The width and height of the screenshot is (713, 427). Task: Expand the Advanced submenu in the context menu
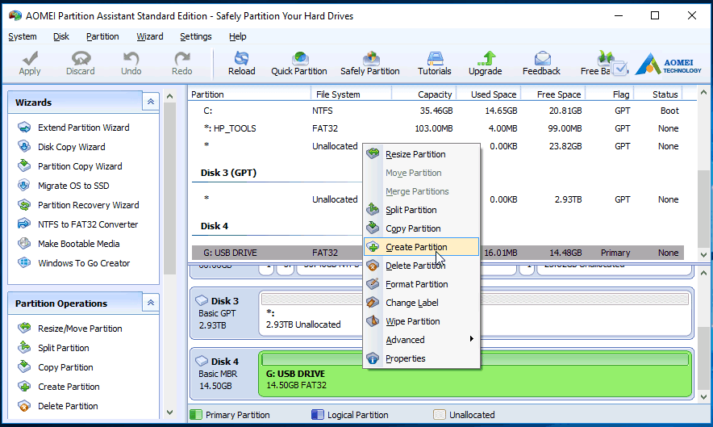422,340
